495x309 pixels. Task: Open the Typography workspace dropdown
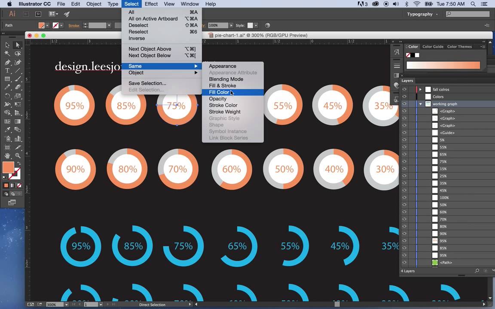click(x=422, y=14)
